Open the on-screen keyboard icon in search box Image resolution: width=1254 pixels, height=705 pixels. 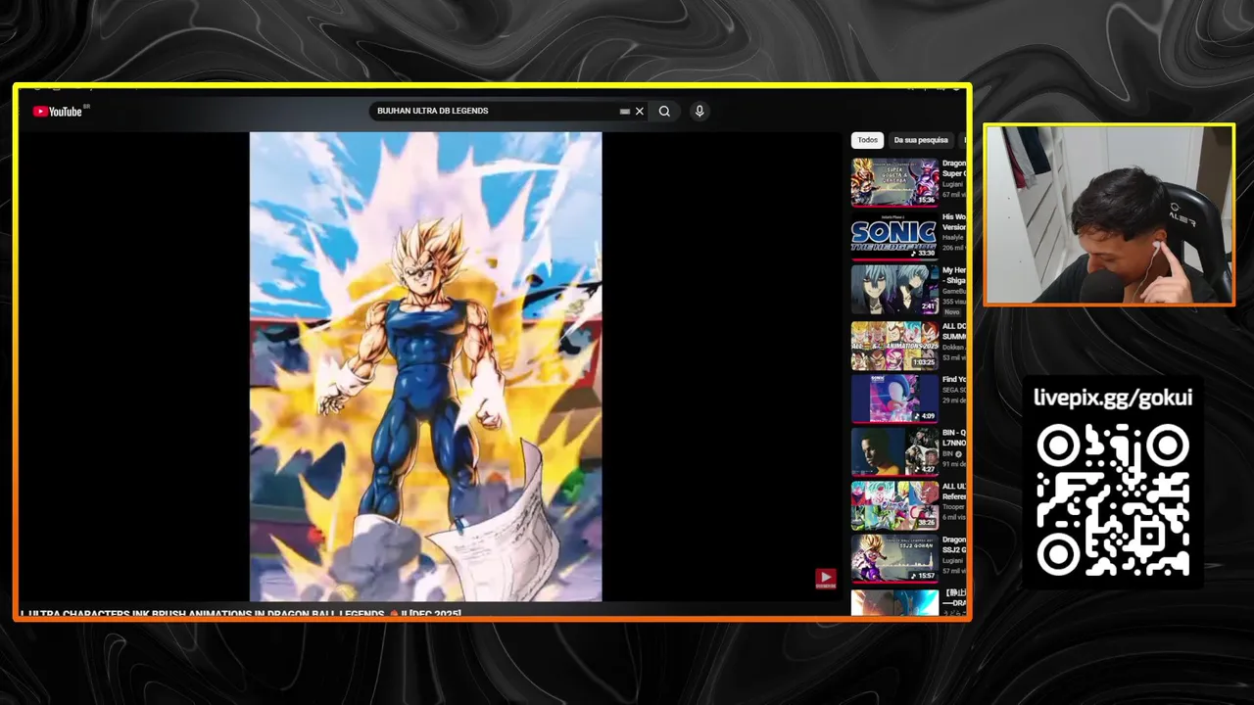click(624, 112)
